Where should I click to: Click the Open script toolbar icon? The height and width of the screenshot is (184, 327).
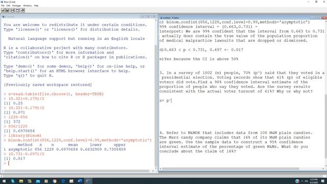pyautogui.click(x=3, y=10)
